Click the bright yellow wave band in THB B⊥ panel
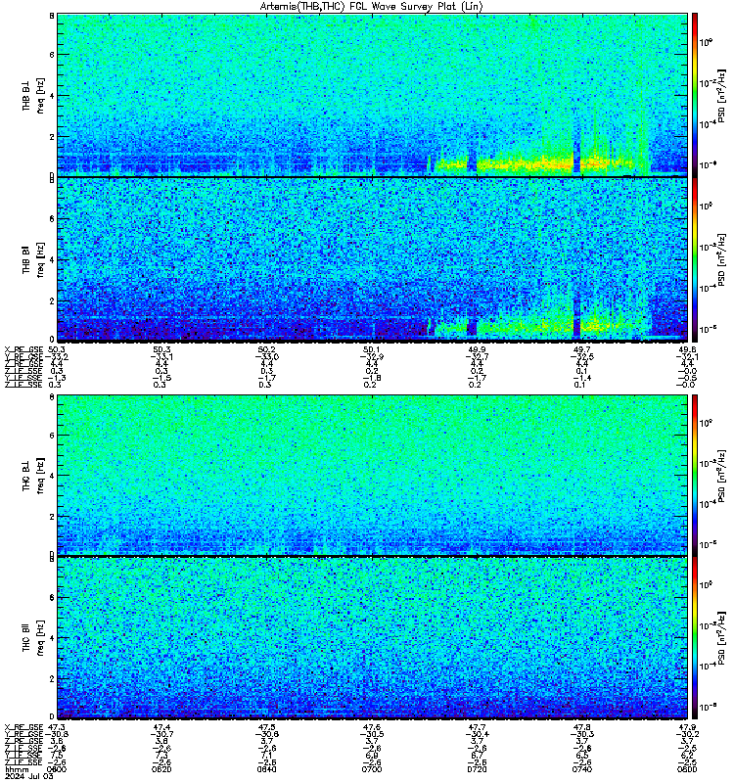The image size is (734, 783). click(x=534, y=163)
